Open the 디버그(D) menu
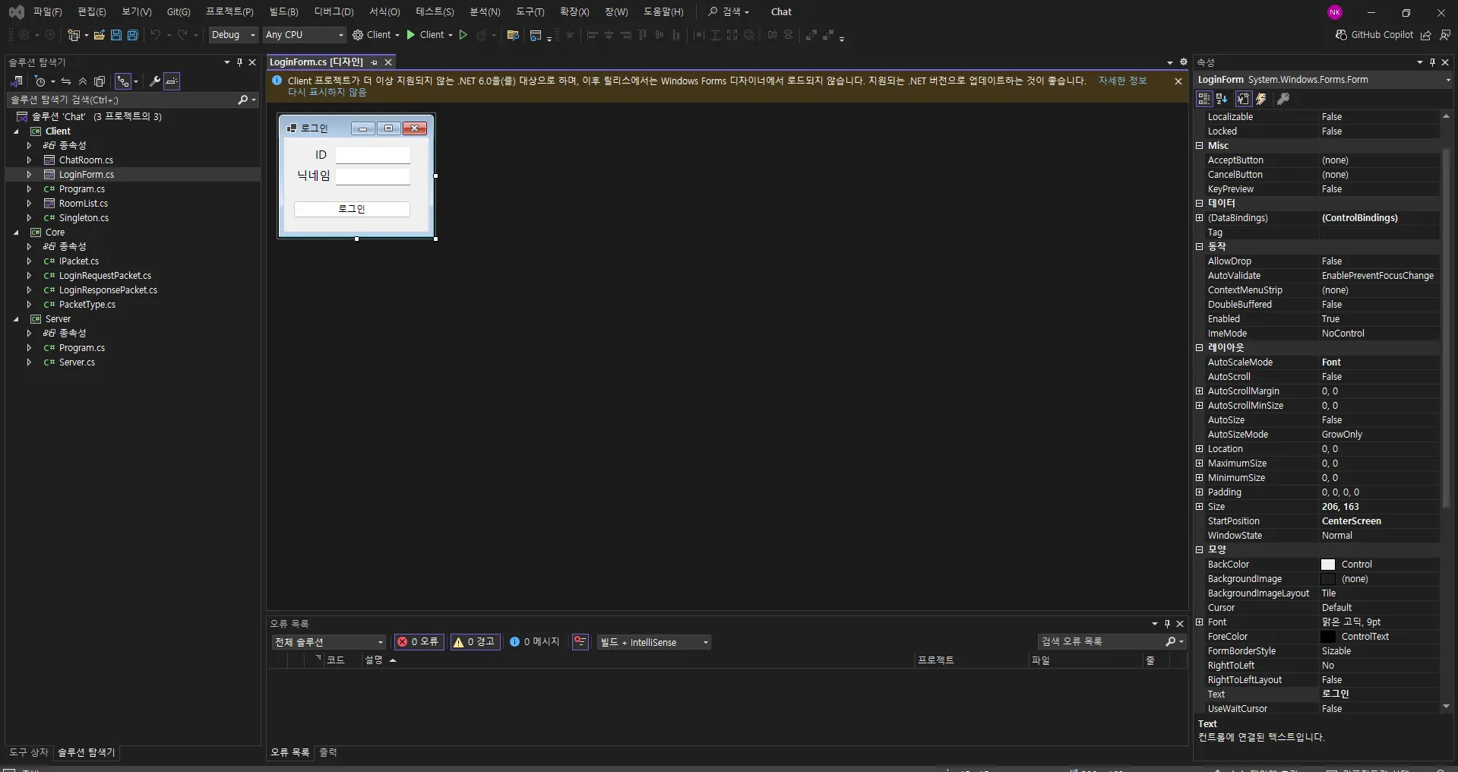 (x=334, y=12)
